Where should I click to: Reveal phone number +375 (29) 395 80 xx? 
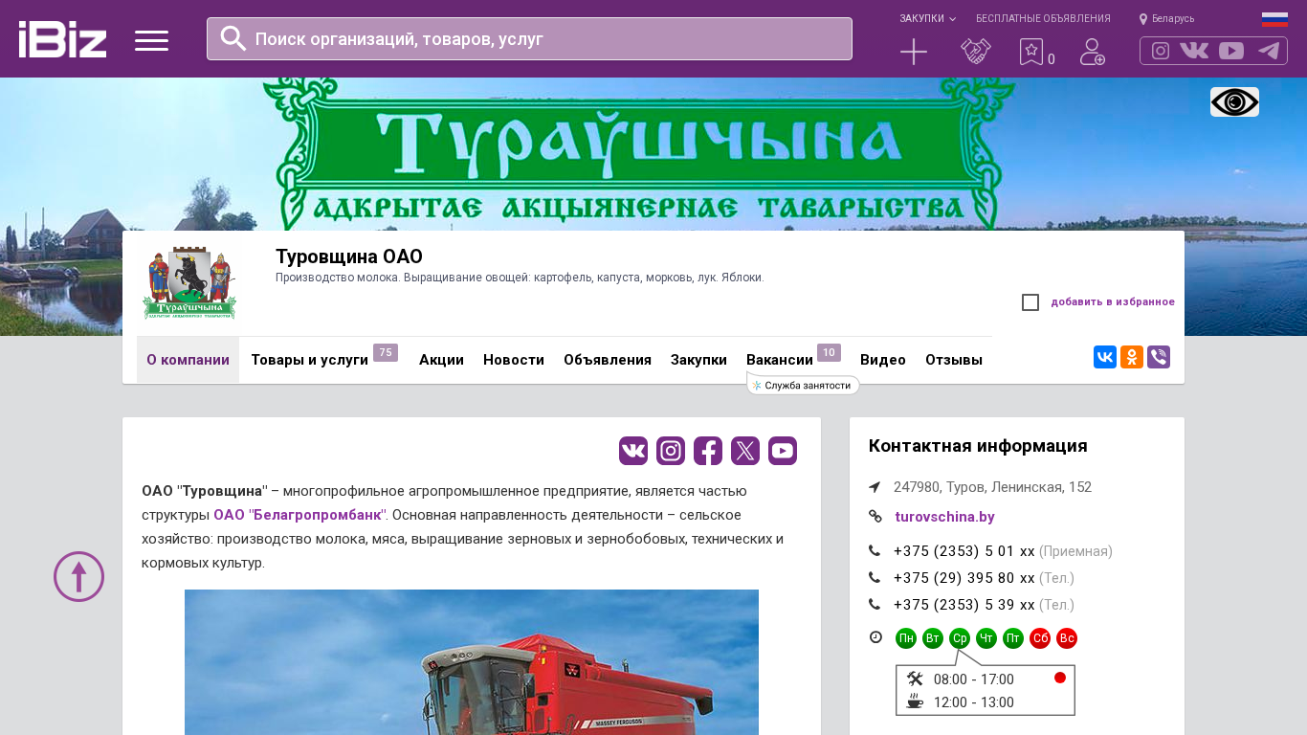[x=964, y=578]
